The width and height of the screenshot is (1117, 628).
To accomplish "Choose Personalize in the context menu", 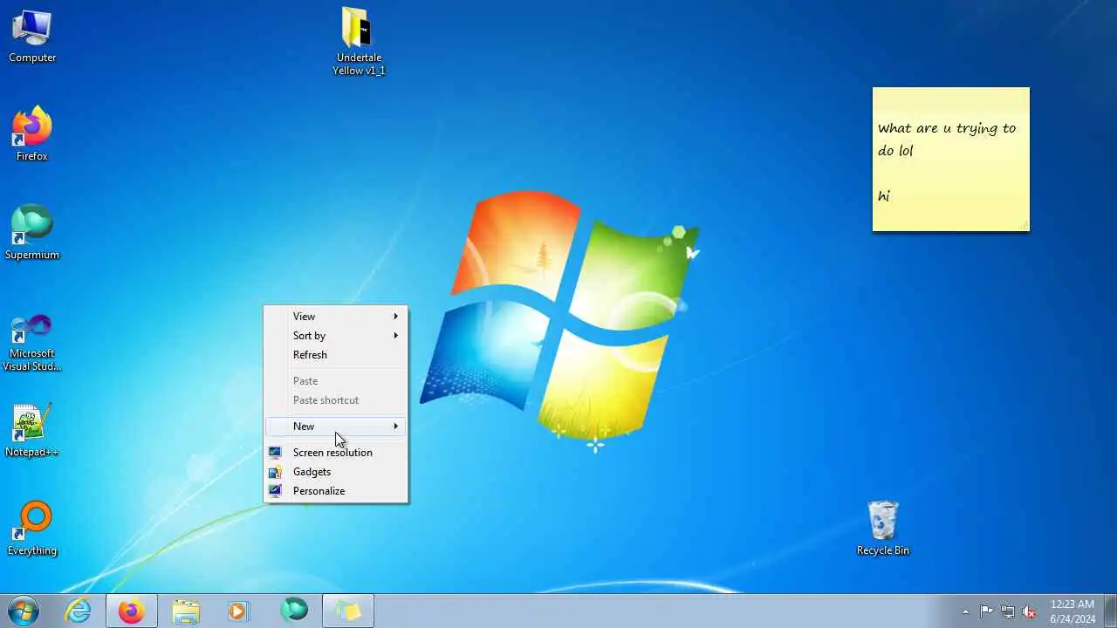I will pyautogui.click(x=336, y=491).
